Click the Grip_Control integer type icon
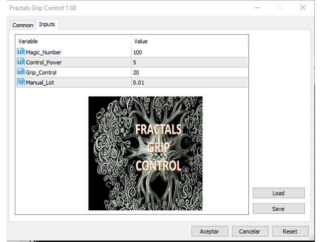This screenshot has height=242, width=323. 21,72
